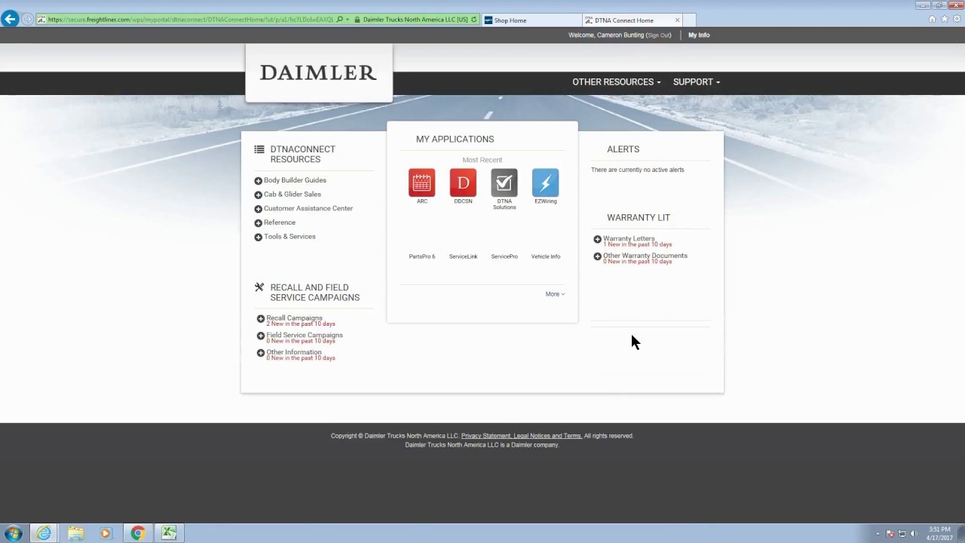This screenshot has width=965, height=543.
Task: Open the Support dropdown menu
Action: pyautogui.click(x=696, y=82)
